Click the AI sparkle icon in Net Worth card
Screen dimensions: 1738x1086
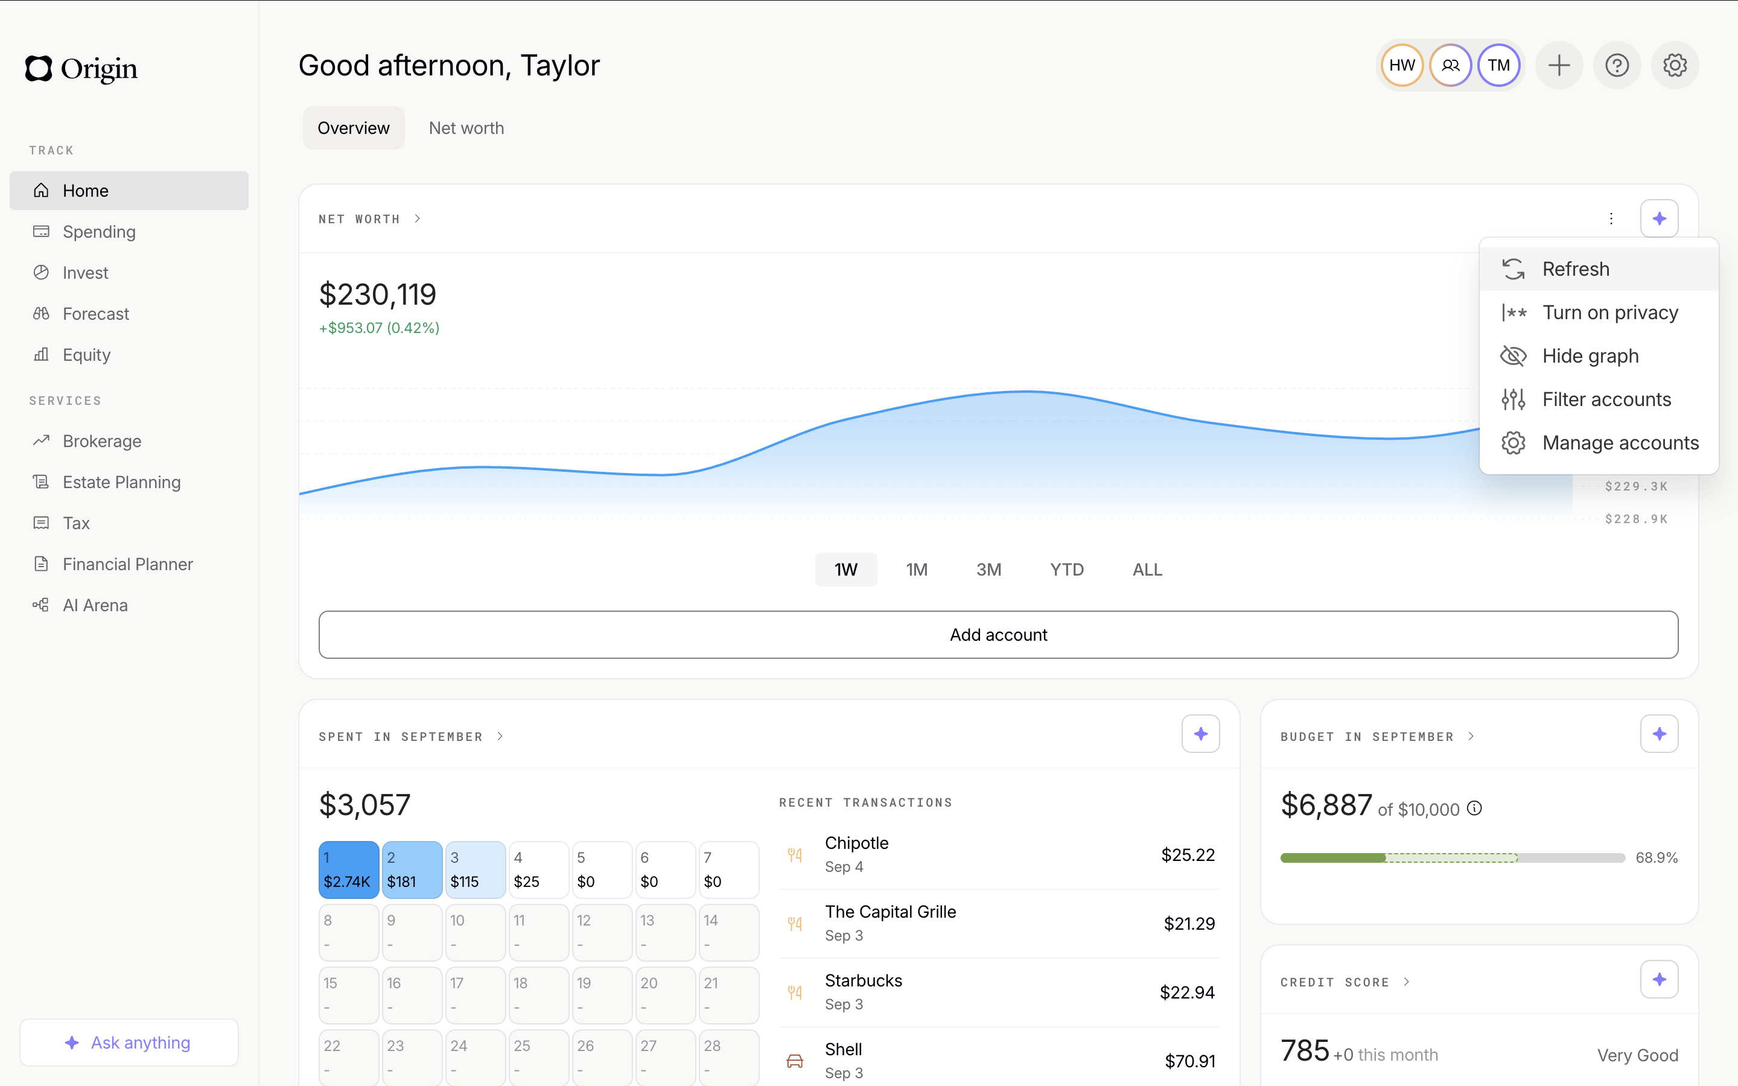[x=1659, y=218]
